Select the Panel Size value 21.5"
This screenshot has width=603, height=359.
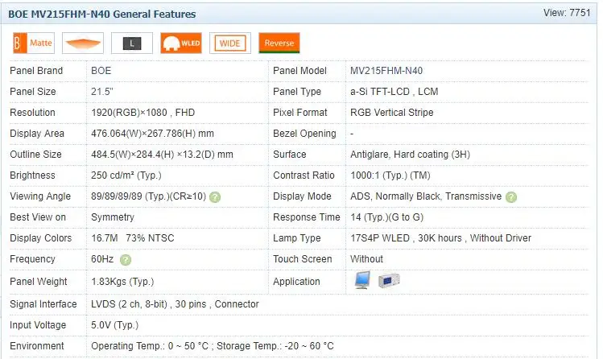click(x=102, y=92)
